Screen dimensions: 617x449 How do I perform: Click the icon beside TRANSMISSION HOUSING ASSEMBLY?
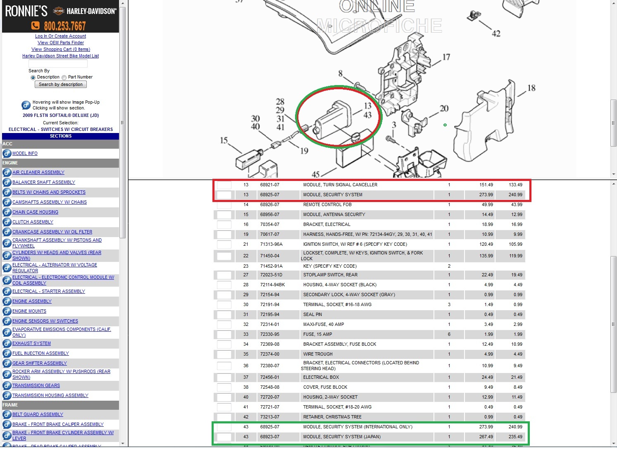coord(7,395)
